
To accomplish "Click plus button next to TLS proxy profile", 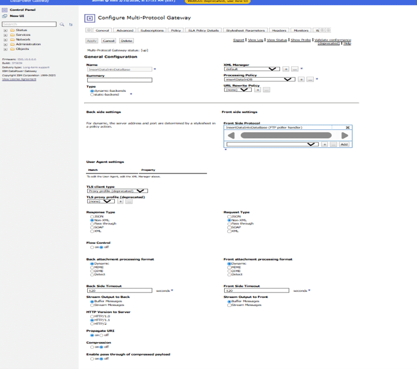I will pos(120,201).
